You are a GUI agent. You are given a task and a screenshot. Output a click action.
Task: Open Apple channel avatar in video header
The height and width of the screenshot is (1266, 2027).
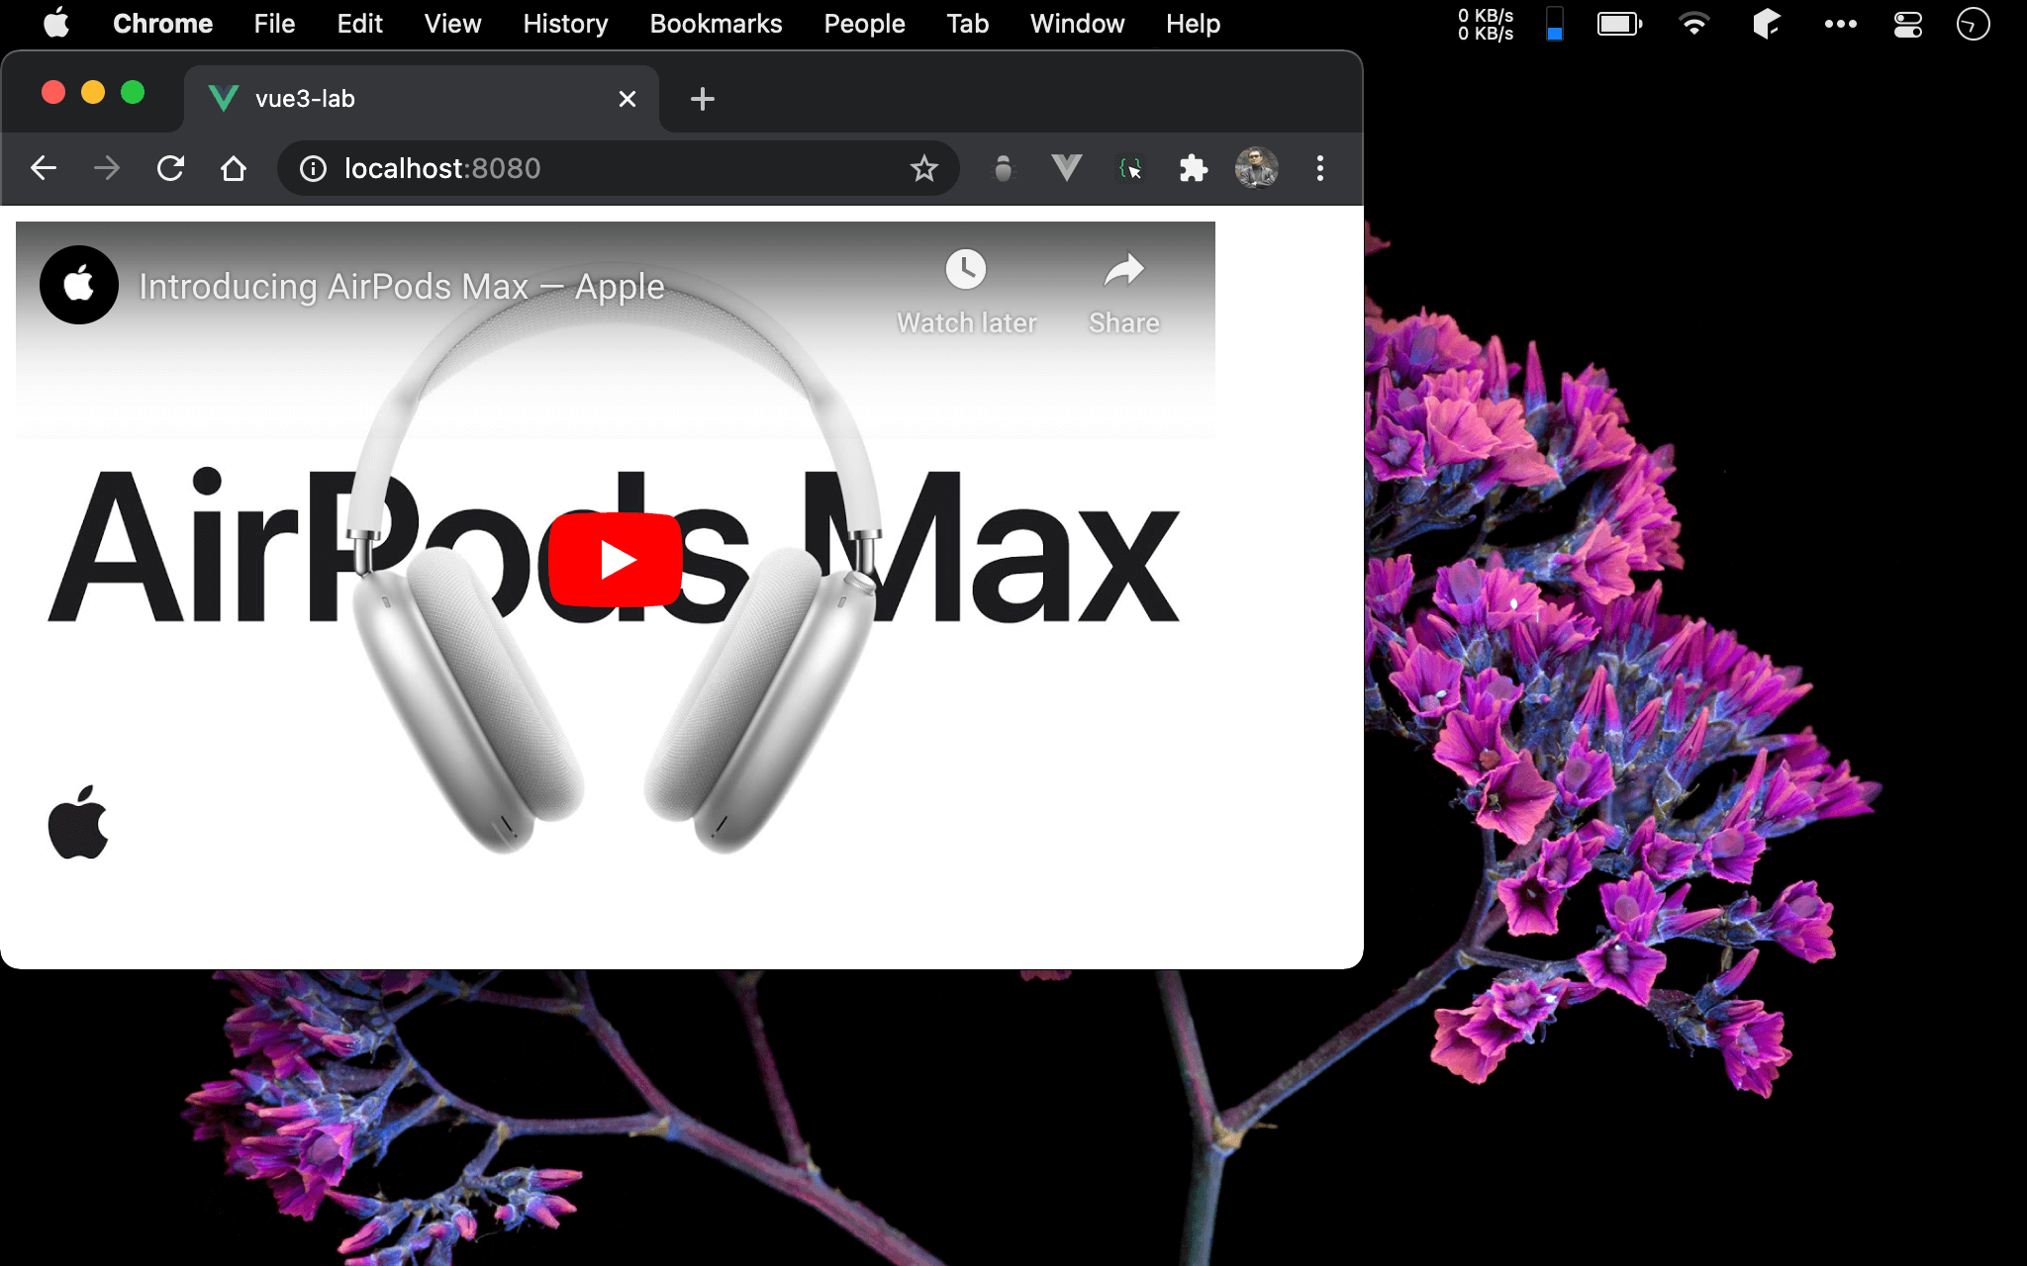(x=79, y=285)
